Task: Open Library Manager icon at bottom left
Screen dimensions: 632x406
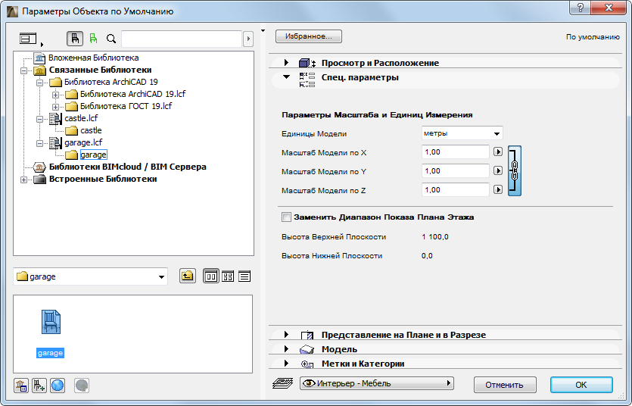Action: 21,386
